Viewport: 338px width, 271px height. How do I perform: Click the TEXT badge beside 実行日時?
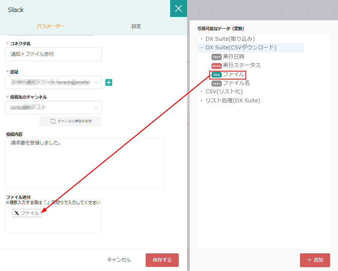pyautogui.click(x=216, y=57)
